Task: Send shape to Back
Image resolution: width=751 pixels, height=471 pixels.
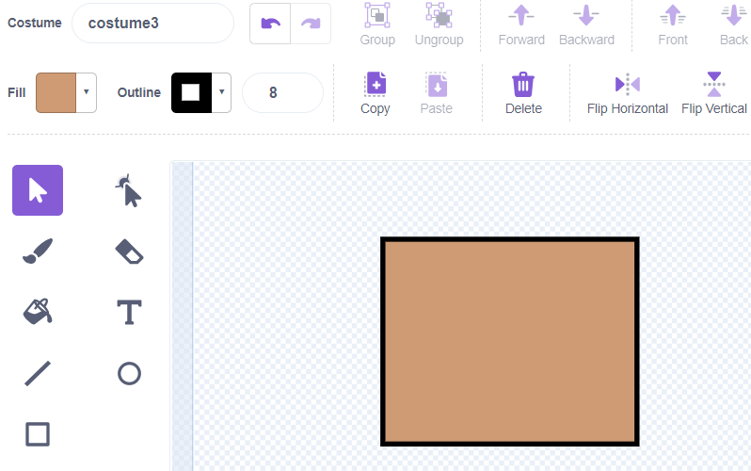Action: (733, 24)
